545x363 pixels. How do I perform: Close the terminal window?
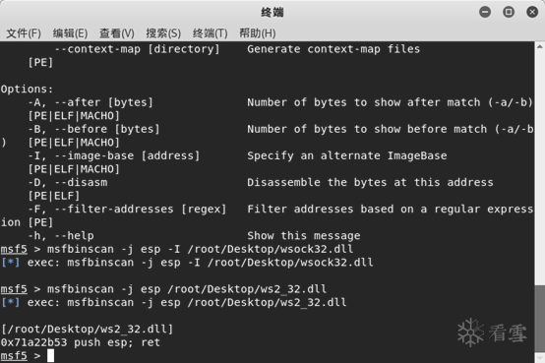click(532, 12)
